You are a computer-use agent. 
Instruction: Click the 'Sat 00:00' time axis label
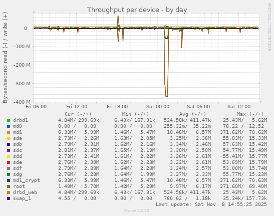coord(158,107)
